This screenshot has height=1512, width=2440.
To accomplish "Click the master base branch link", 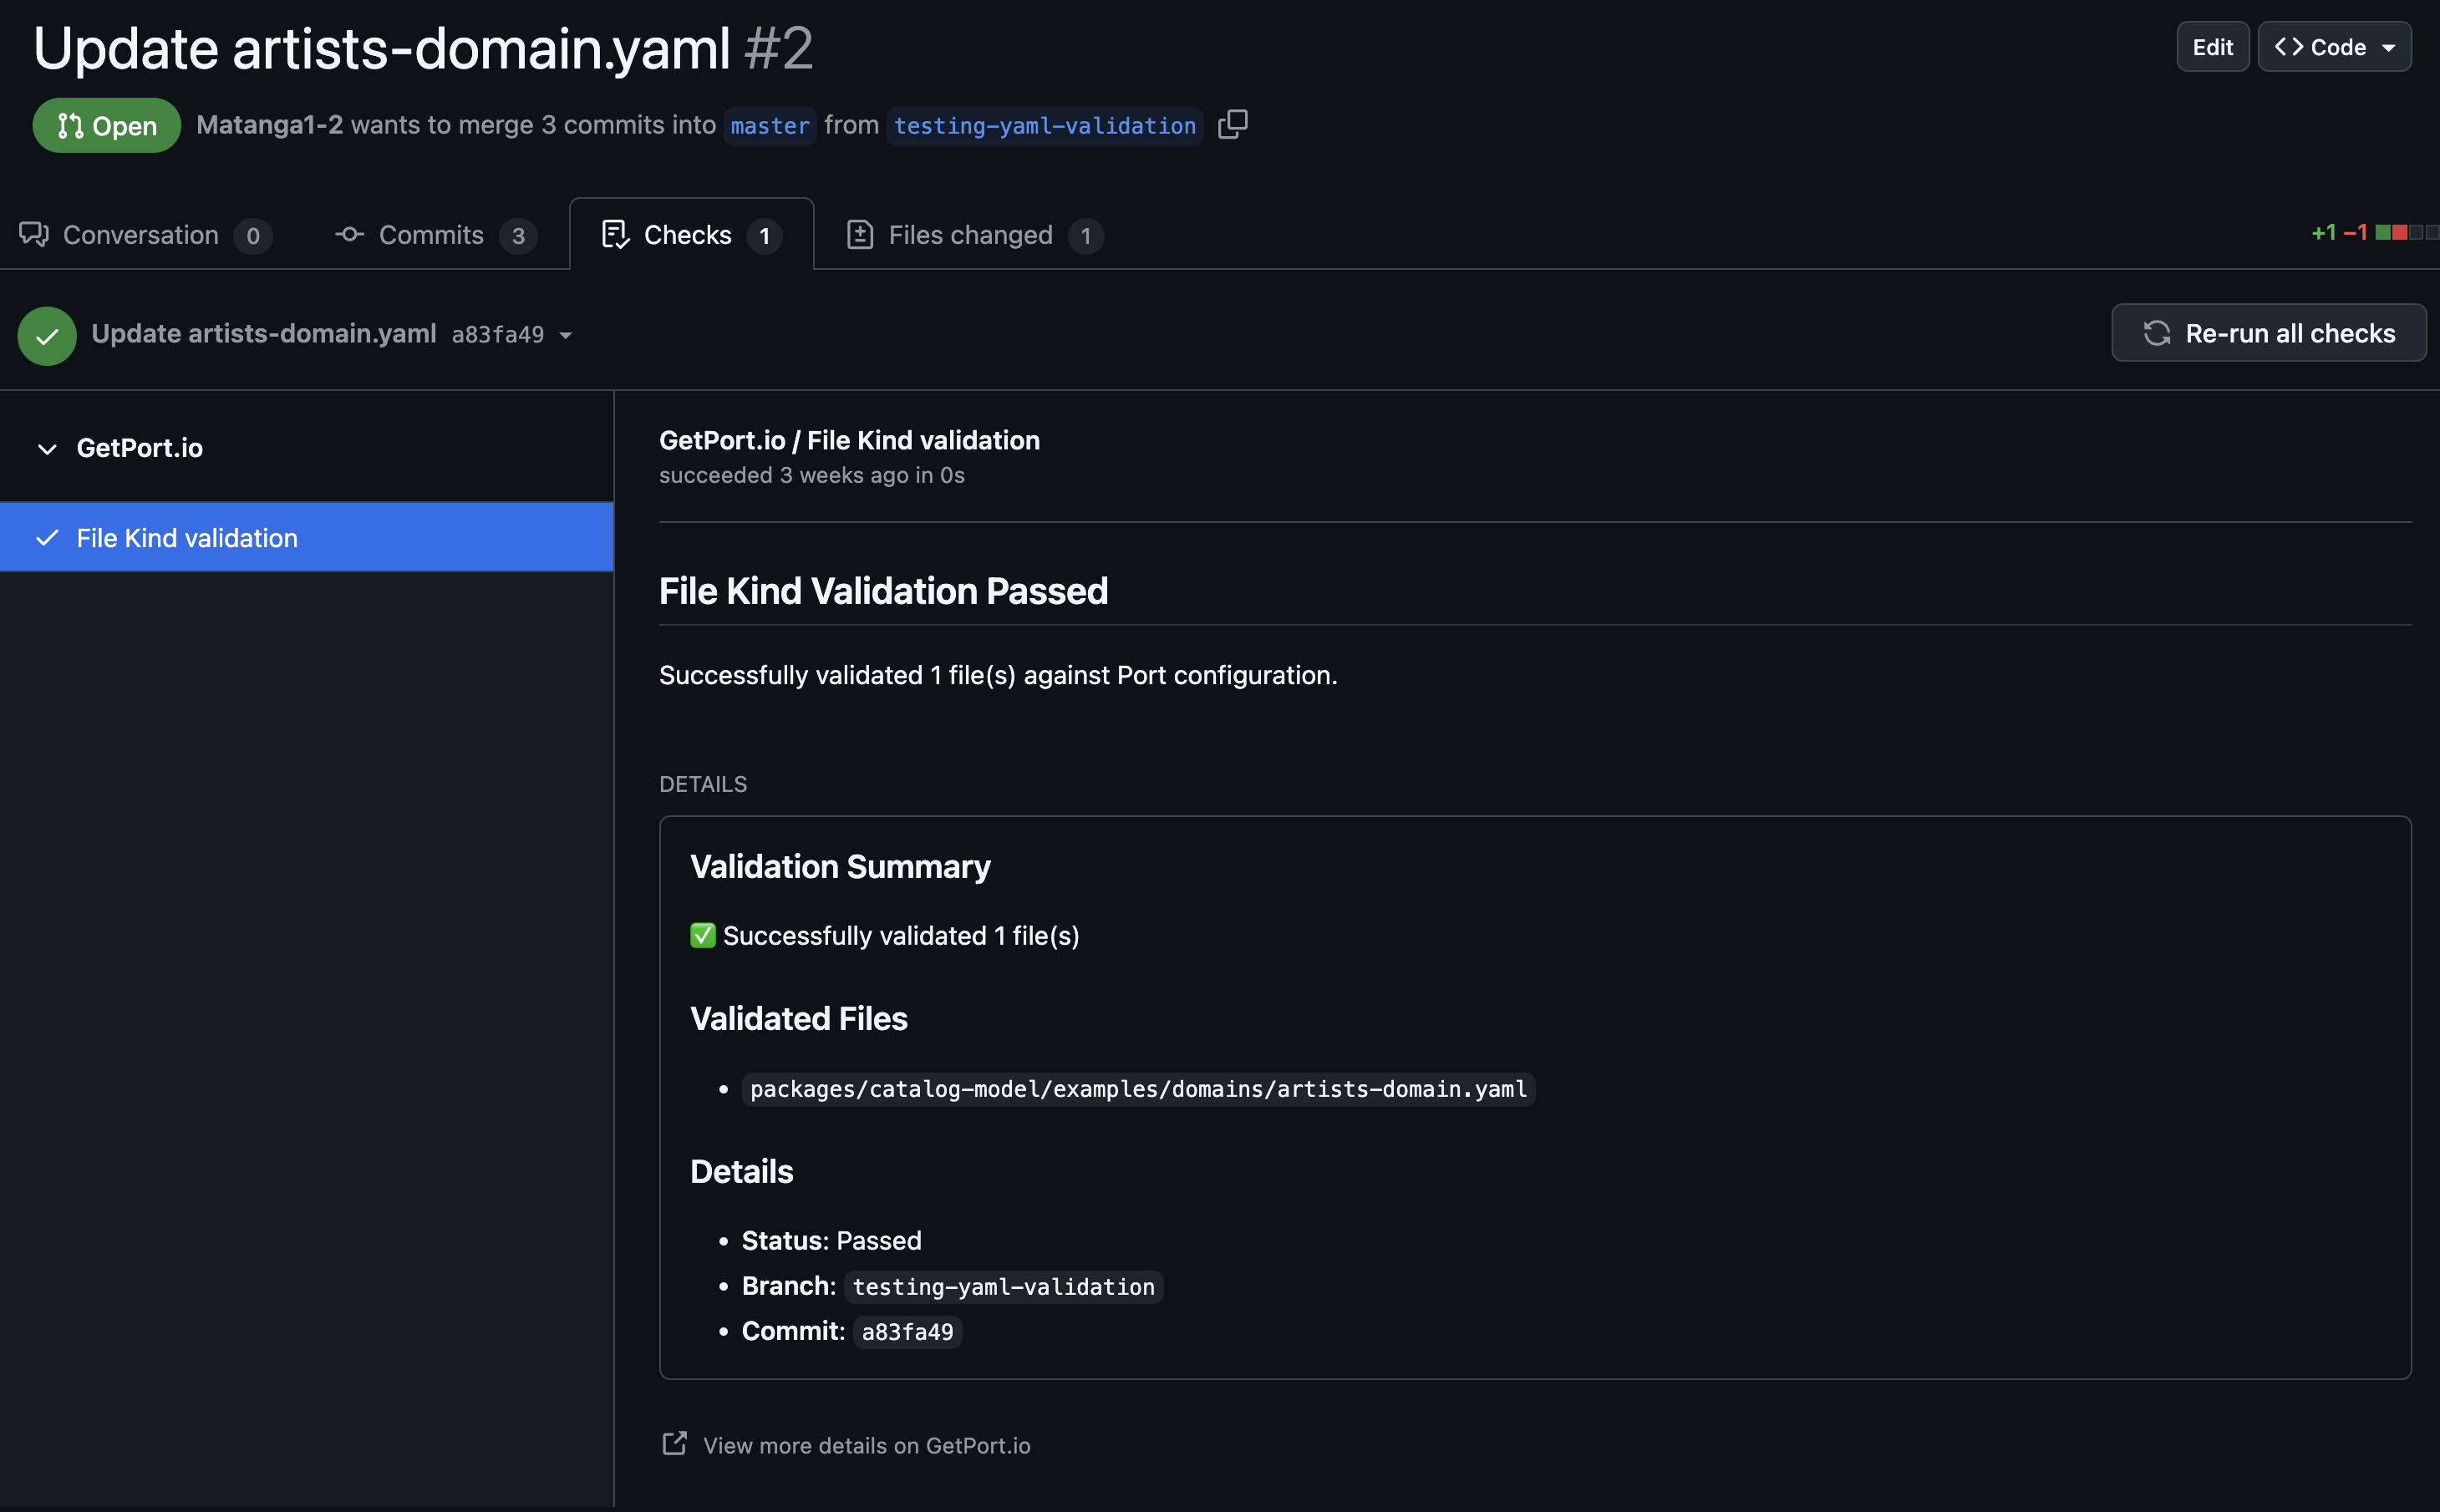I will (769, 126).
